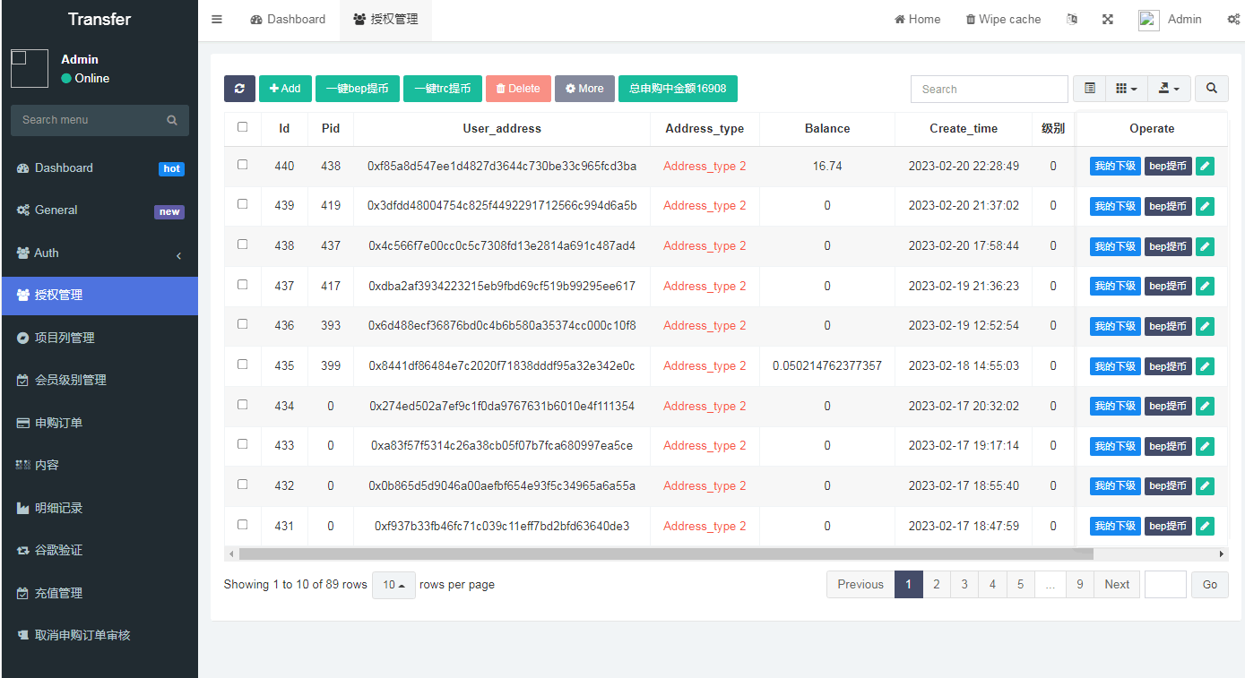Click the horizontal scrollbar under the table

tap(663, 554)
